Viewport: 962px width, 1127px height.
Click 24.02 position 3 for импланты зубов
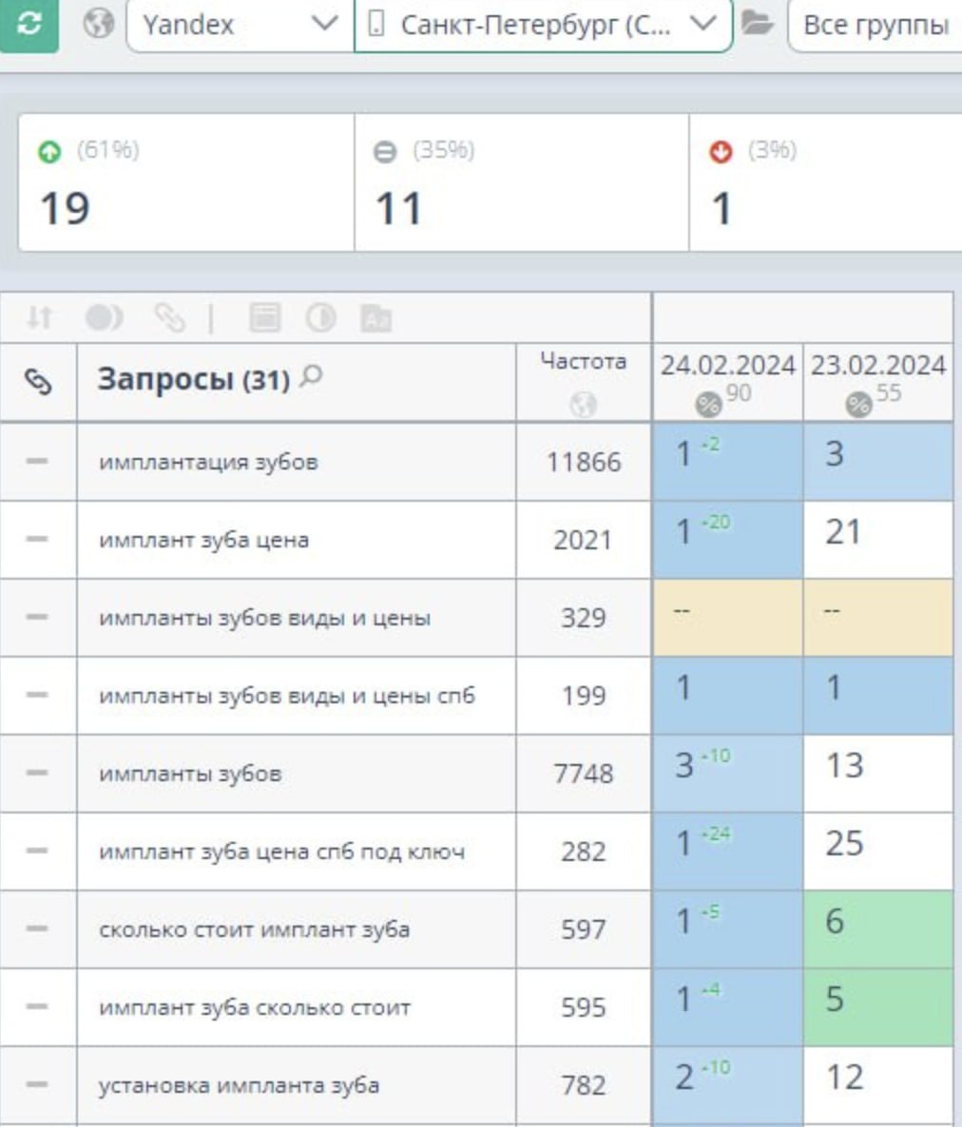pos(727,774)
